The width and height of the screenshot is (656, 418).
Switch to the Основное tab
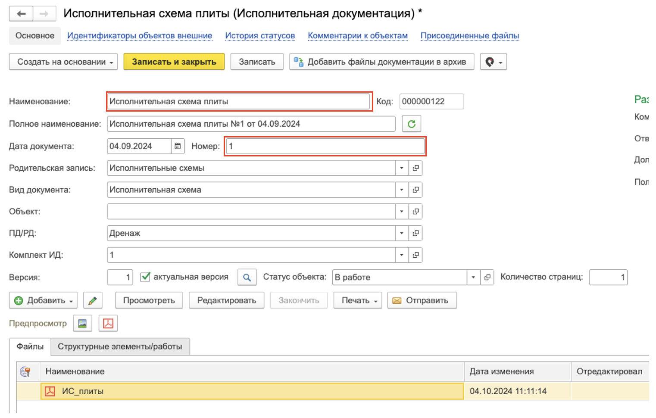click(x=35, y=36)
